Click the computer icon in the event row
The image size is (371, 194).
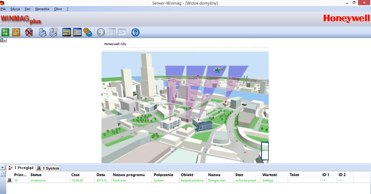coord(10,180)
